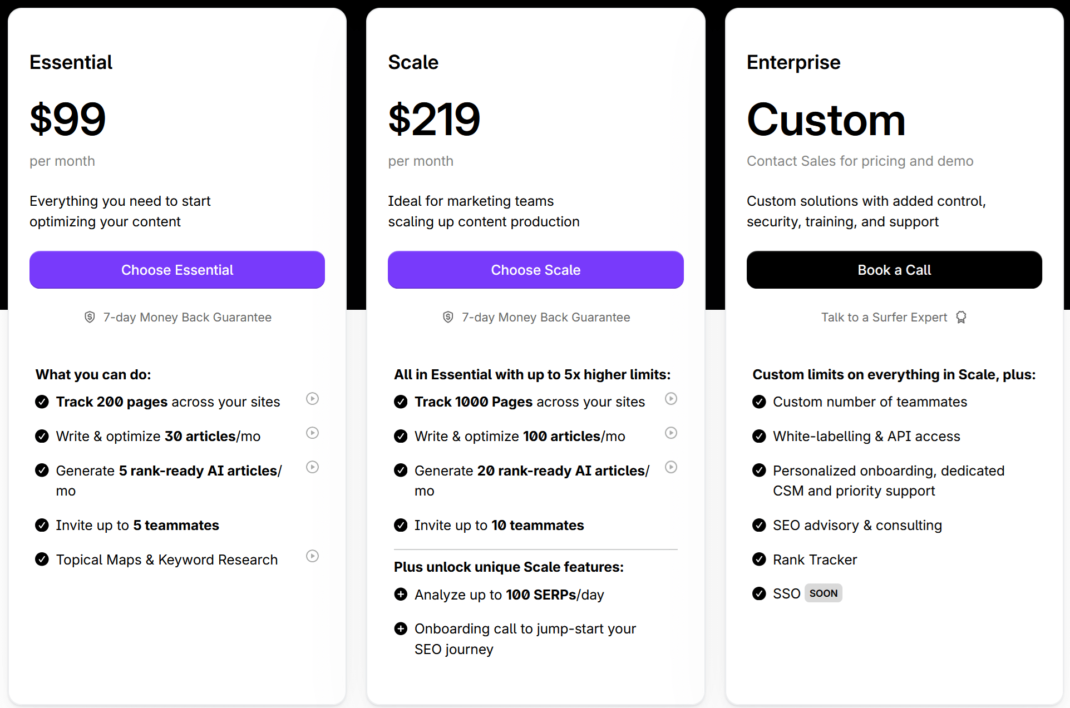This screenshot has width=1070, height=708.
Task: Play video for 30 articles/mo feature
Action: click(313, 433)
